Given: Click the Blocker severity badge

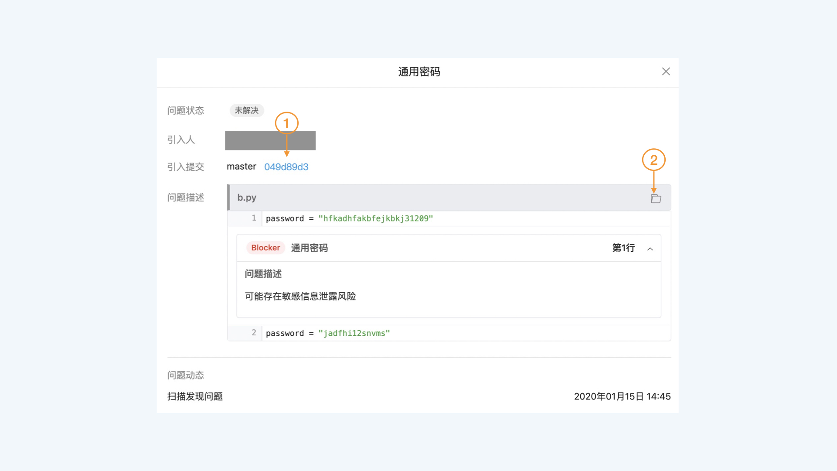Looking at the screenshot, I should coord(265,248).
